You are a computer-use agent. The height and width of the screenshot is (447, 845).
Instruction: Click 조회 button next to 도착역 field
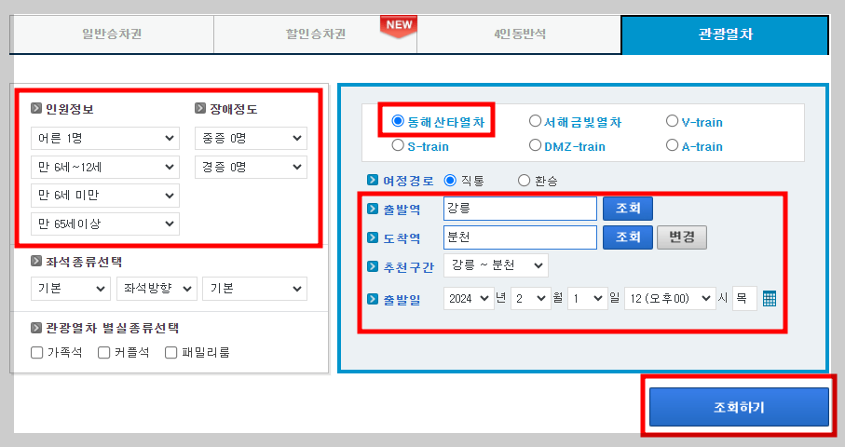point(628,237)
